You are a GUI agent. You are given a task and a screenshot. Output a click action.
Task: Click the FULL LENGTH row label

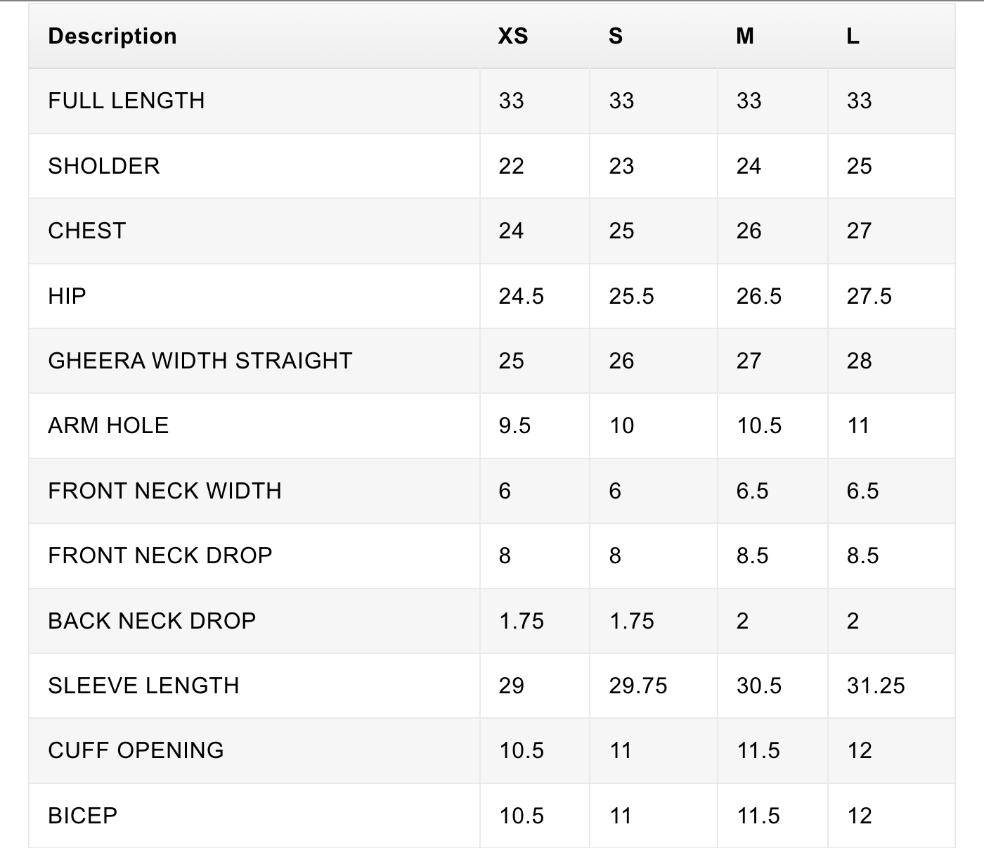tap(127, 101)
